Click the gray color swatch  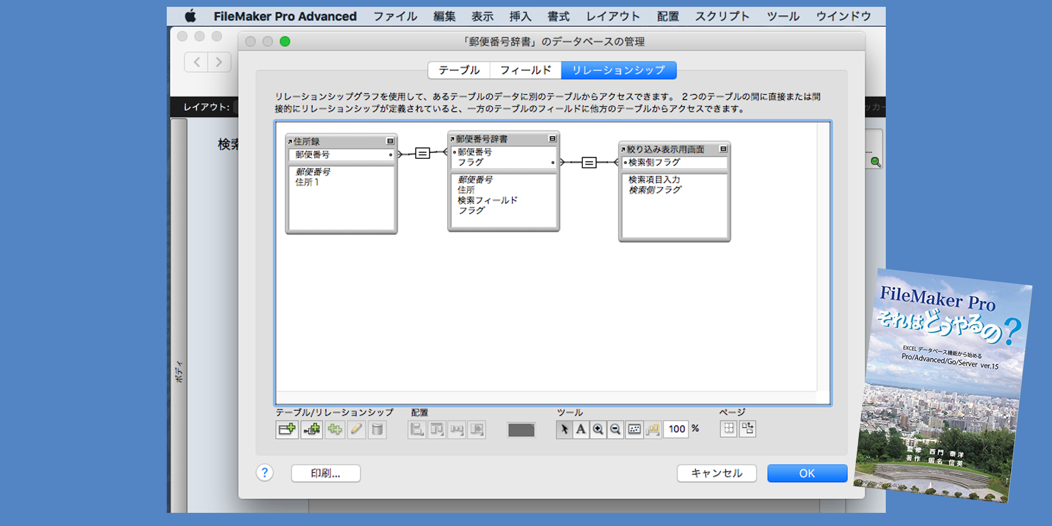(x=521, y=430)
